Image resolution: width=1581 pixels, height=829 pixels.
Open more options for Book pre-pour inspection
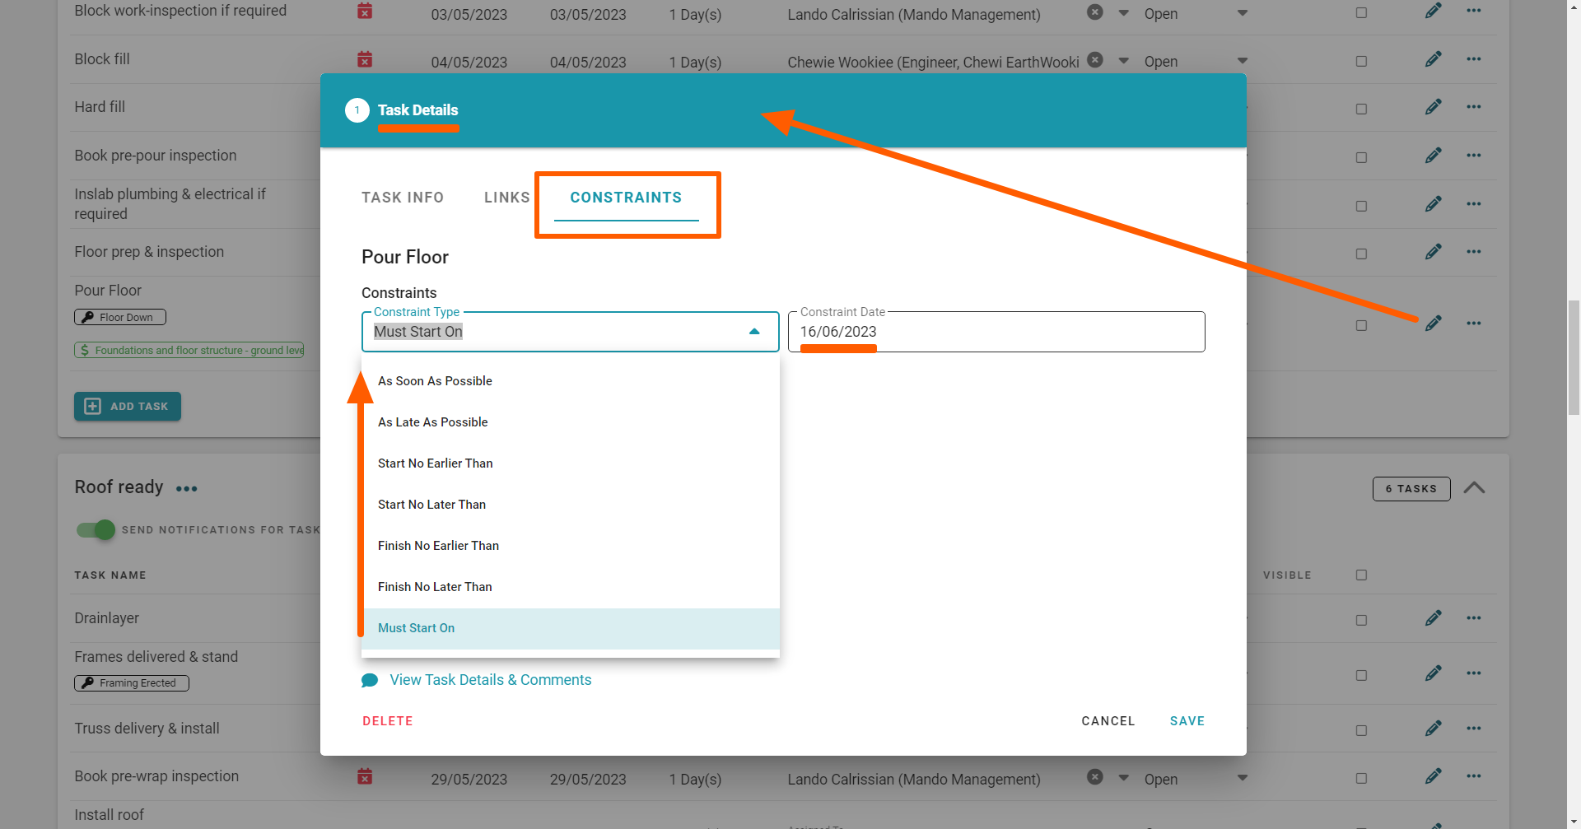(1474, 156)
